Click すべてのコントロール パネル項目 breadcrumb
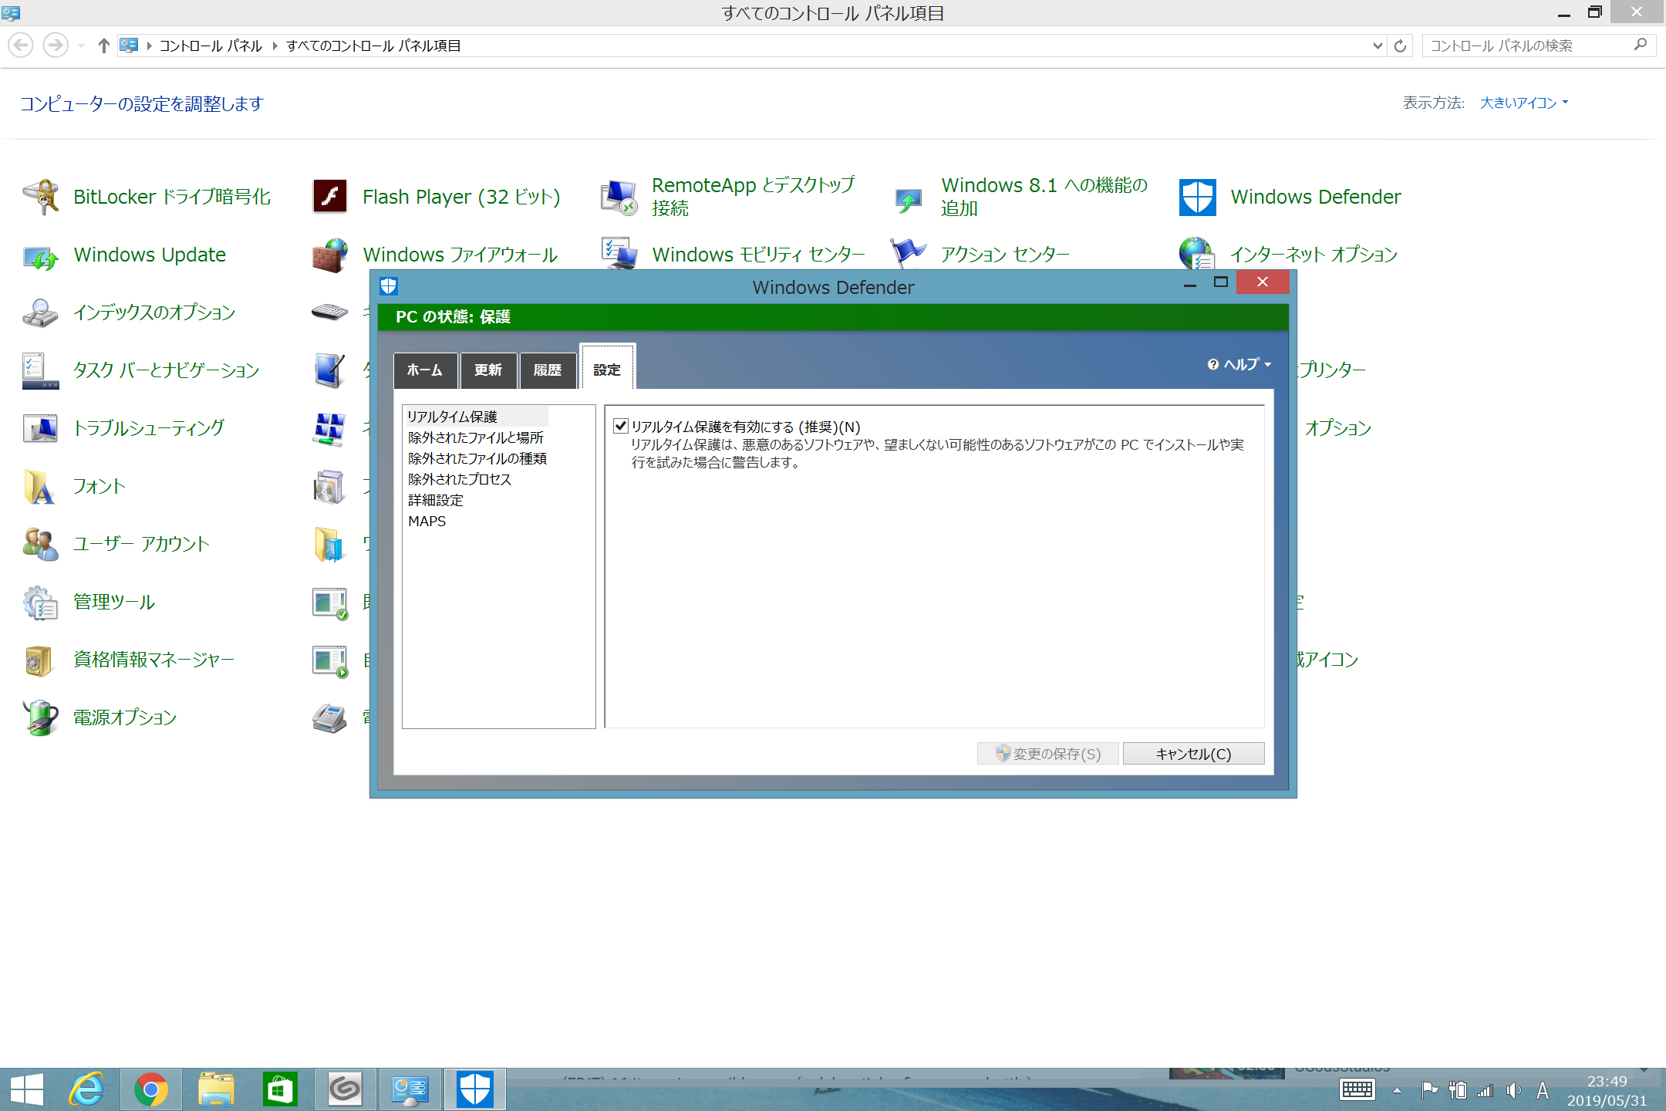Viewport: 1666px width, 1111px height. (373, 46)
